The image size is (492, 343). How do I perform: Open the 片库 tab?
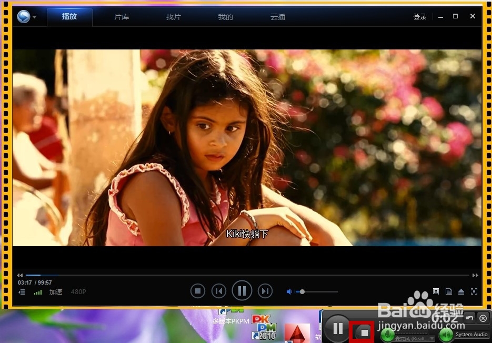(x=122, y=17)
